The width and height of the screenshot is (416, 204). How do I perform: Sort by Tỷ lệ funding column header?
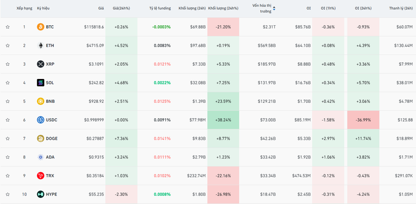(x=160, y=9)
